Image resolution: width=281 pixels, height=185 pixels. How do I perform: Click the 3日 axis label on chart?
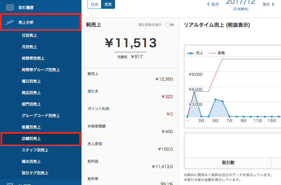[201, 121]
